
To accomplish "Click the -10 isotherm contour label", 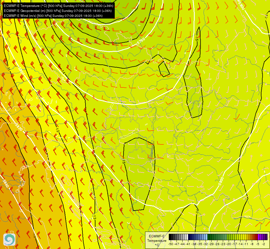I will pos(34,235).
